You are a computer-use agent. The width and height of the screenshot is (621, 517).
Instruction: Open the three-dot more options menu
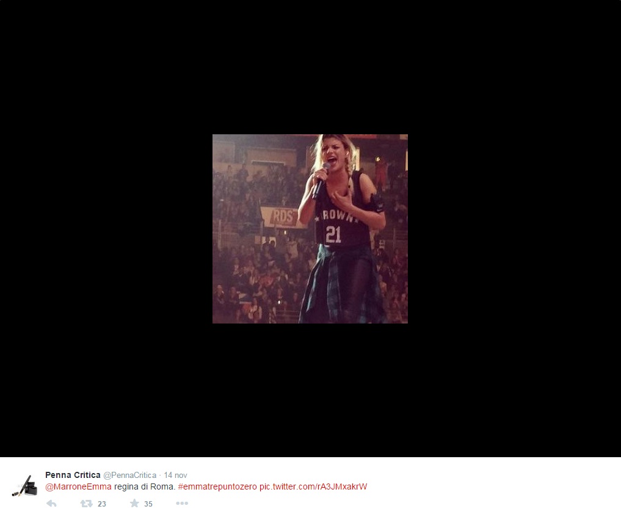coord(182,504)
